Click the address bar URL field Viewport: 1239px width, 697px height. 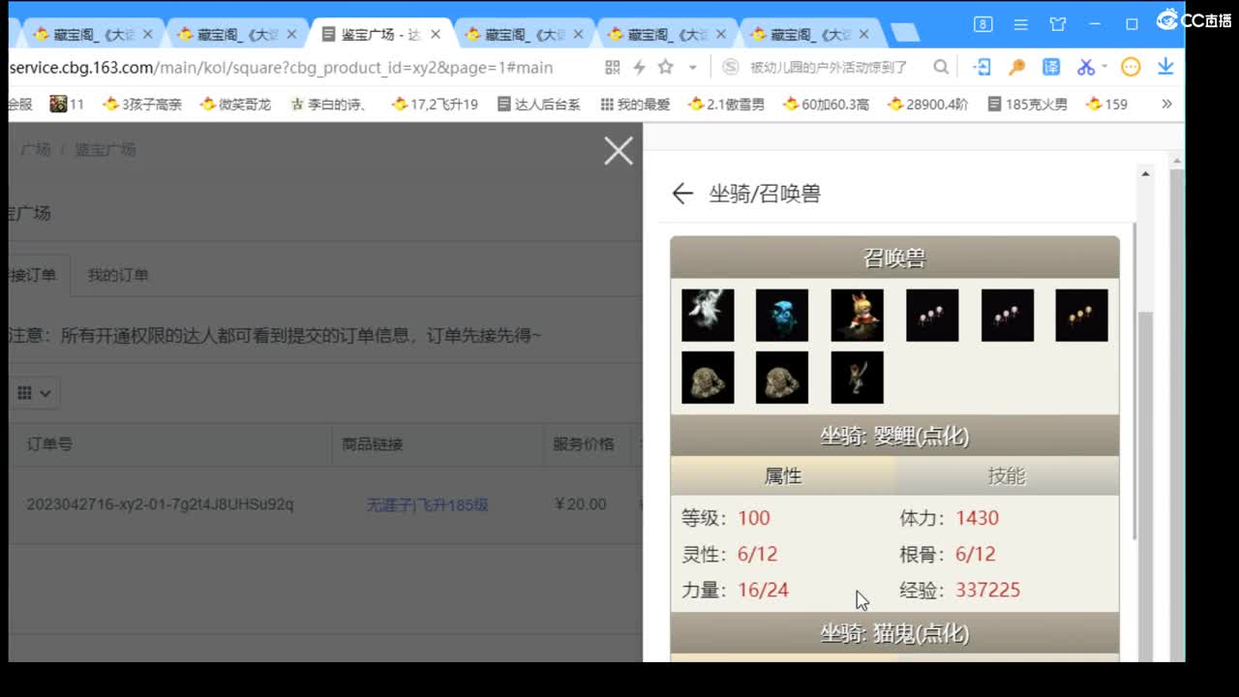point(281,67)
